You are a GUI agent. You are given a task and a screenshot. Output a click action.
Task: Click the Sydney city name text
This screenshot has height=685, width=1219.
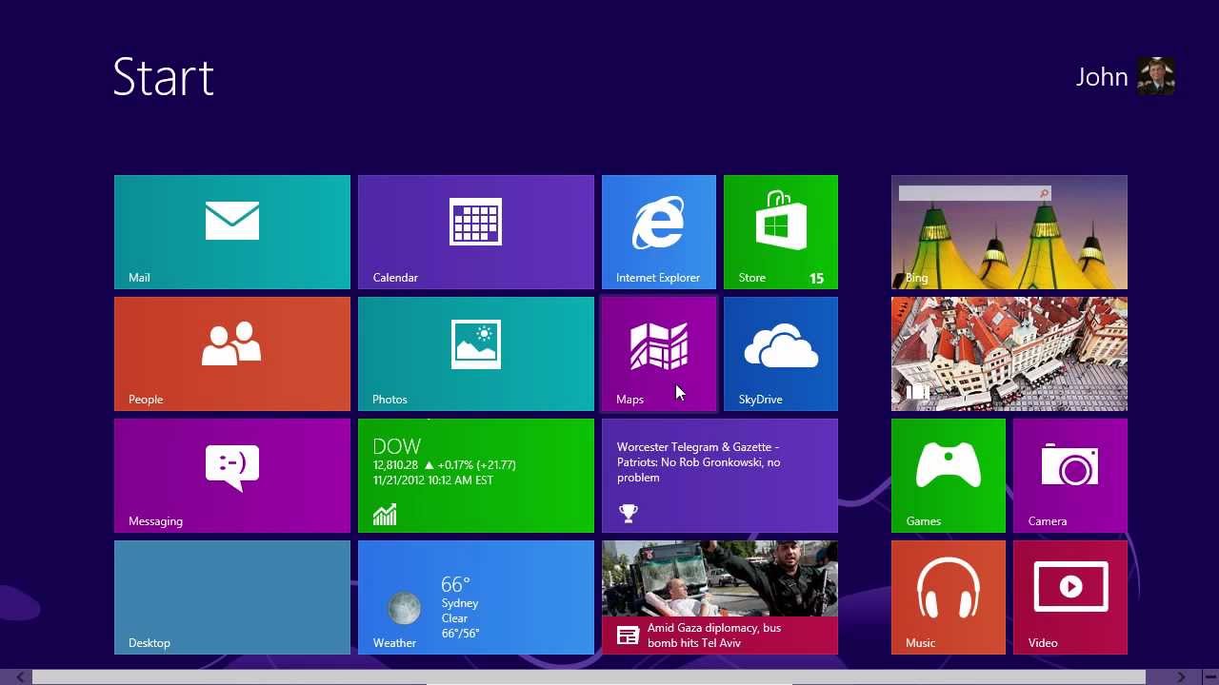coord(460,603)
